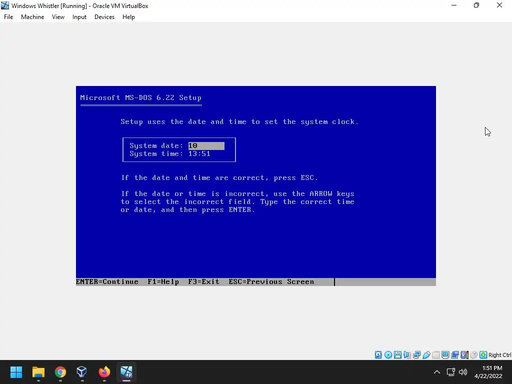The height and width of the screenshot is (384, 512).
Task: Open Firefox from the taskbar
Action: pos(104,372)
